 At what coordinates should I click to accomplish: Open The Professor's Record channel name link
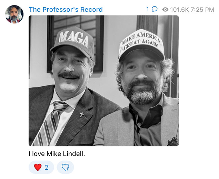click(66, 10)
